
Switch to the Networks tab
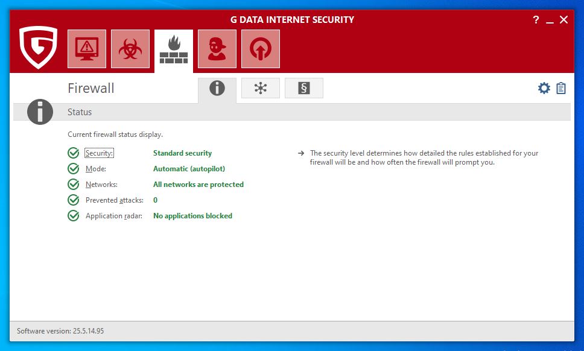tap(261, 88)
